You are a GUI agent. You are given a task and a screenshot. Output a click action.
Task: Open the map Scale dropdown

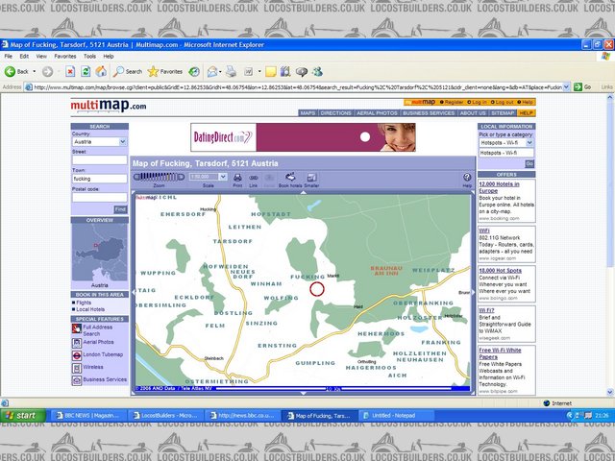point(207,177)
